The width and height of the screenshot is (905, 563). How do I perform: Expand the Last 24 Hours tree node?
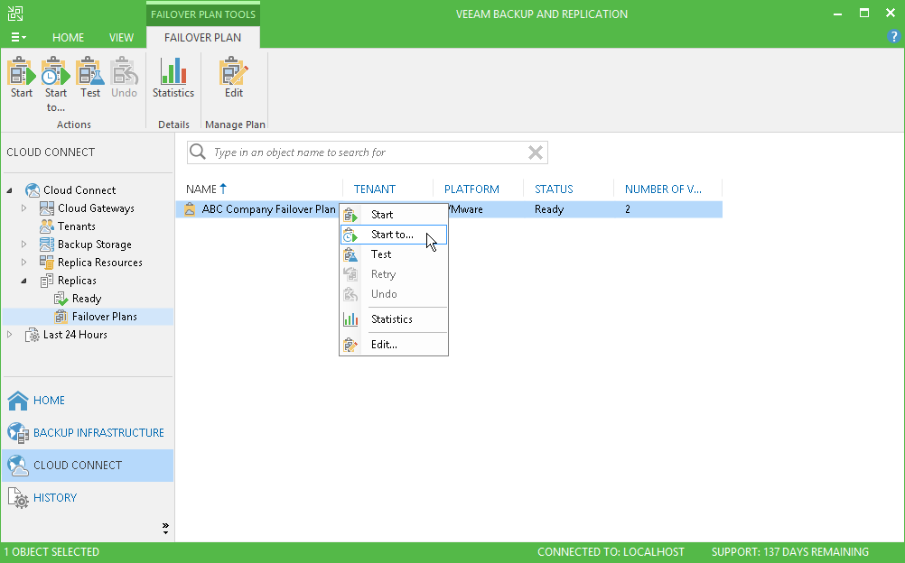click(9, 335)
